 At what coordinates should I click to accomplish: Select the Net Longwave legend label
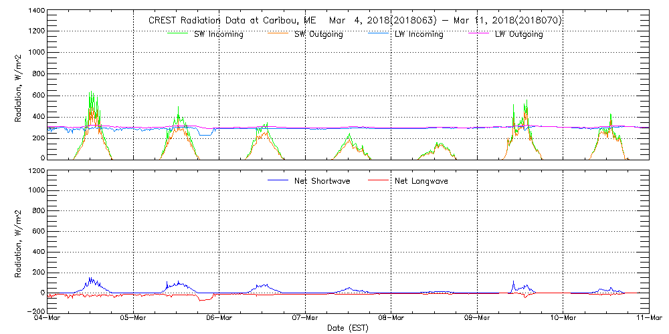coord(422,181)
